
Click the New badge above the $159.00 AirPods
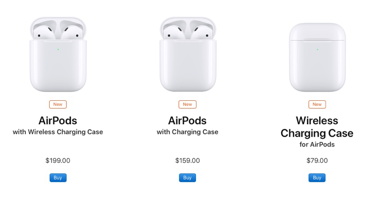click(187, 104)
